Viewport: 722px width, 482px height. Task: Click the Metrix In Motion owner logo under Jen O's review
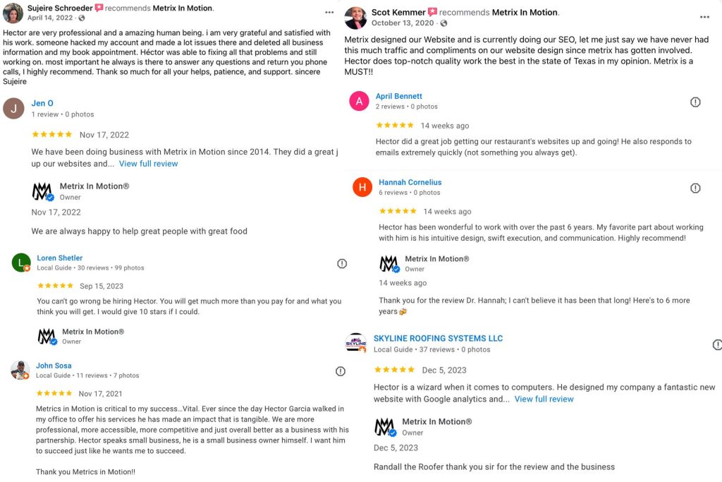point(42,191)
